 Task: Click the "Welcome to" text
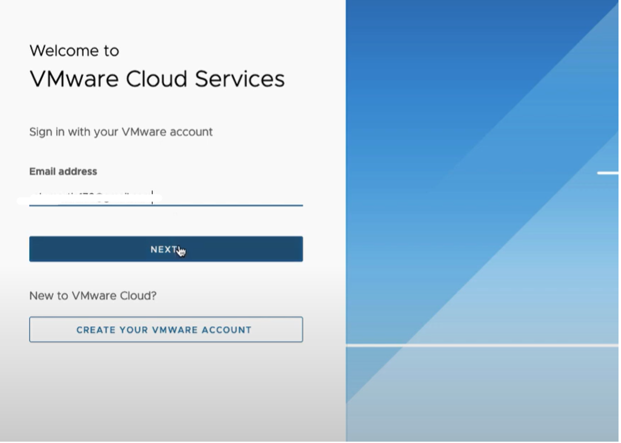(74, 50)
